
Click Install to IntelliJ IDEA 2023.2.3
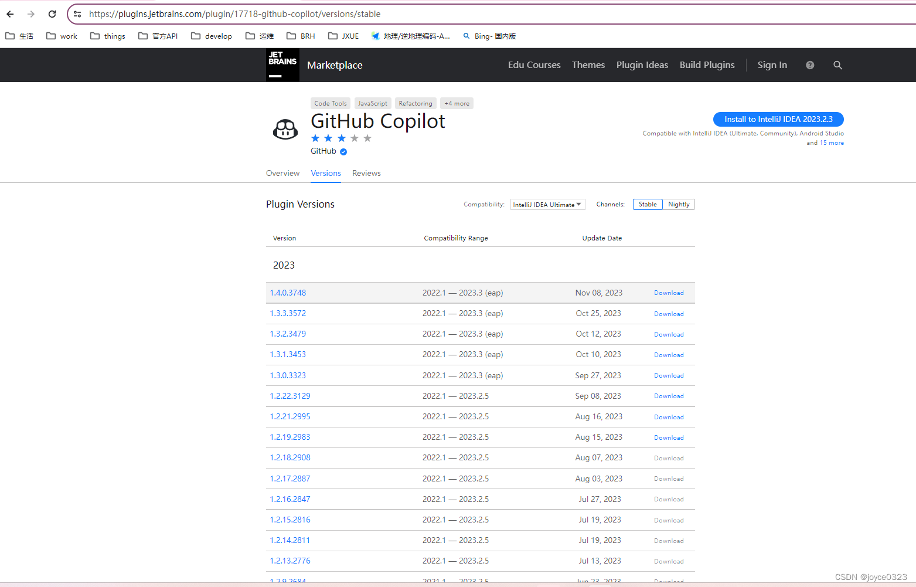coord(778,119)
